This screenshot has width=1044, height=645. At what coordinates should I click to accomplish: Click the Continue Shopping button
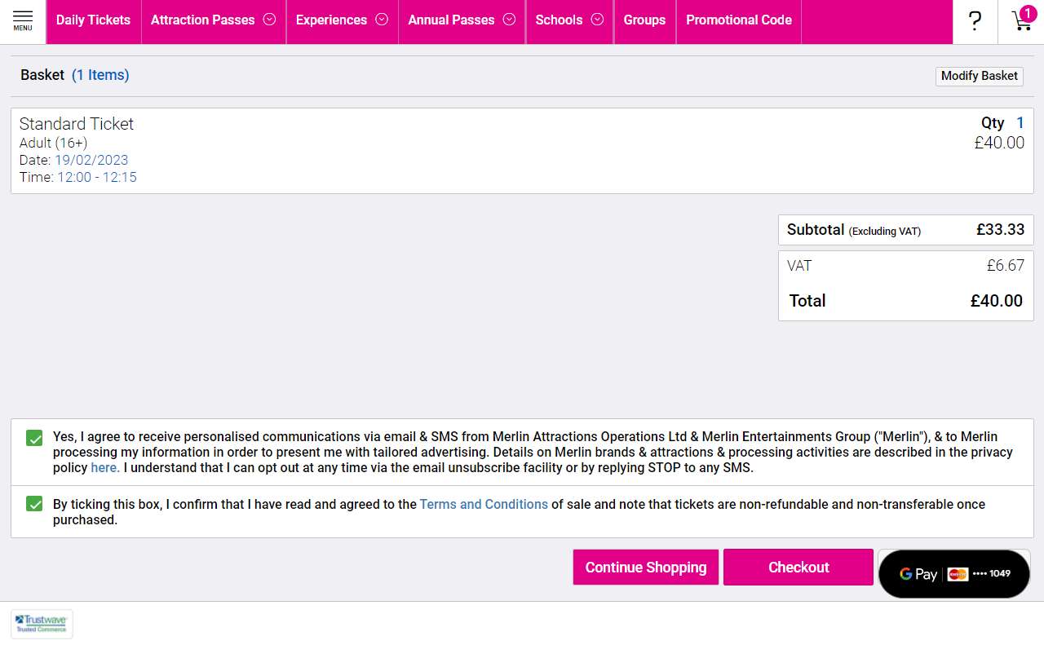645,568
